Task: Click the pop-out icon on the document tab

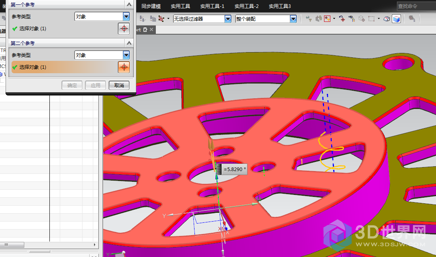Action: point(145,29)
